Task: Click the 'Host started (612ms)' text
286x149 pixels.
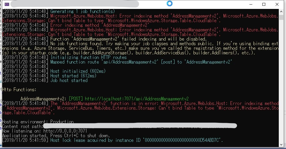Action: point(73,76)
